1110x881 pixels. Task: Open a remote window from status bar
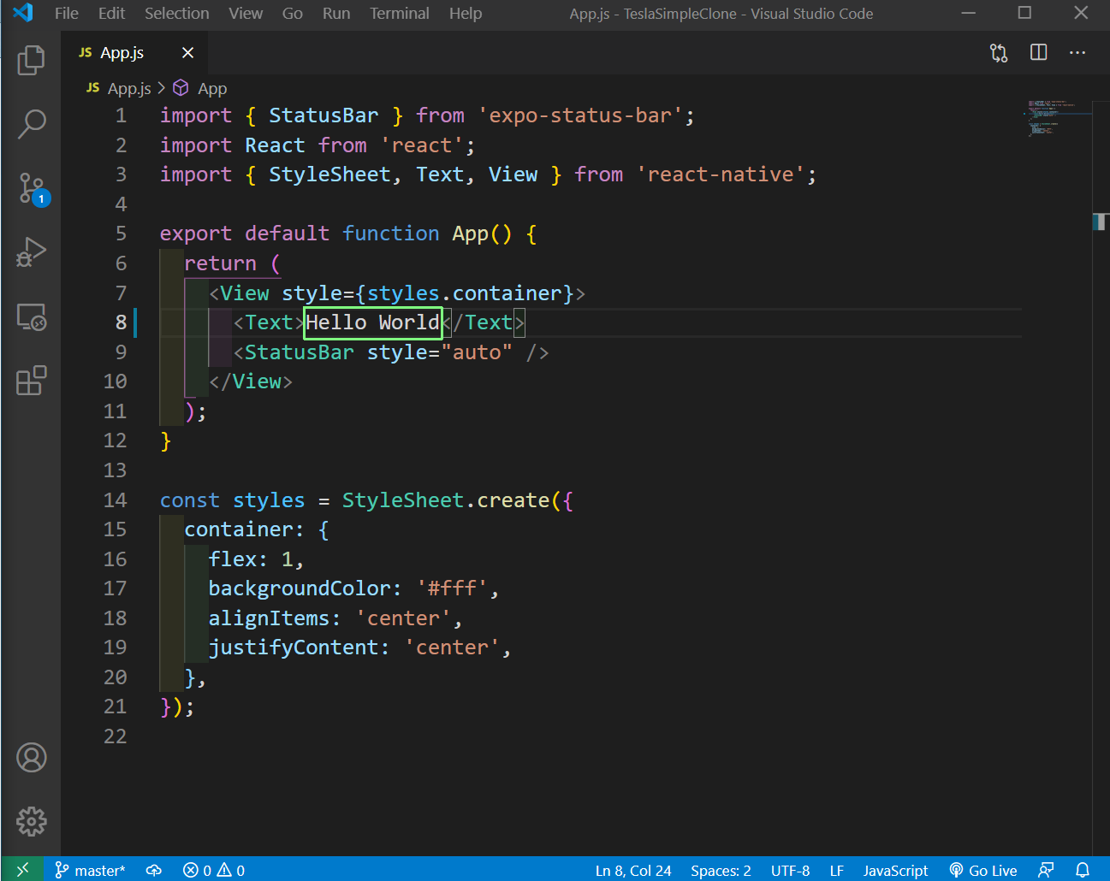click(22, 870)
